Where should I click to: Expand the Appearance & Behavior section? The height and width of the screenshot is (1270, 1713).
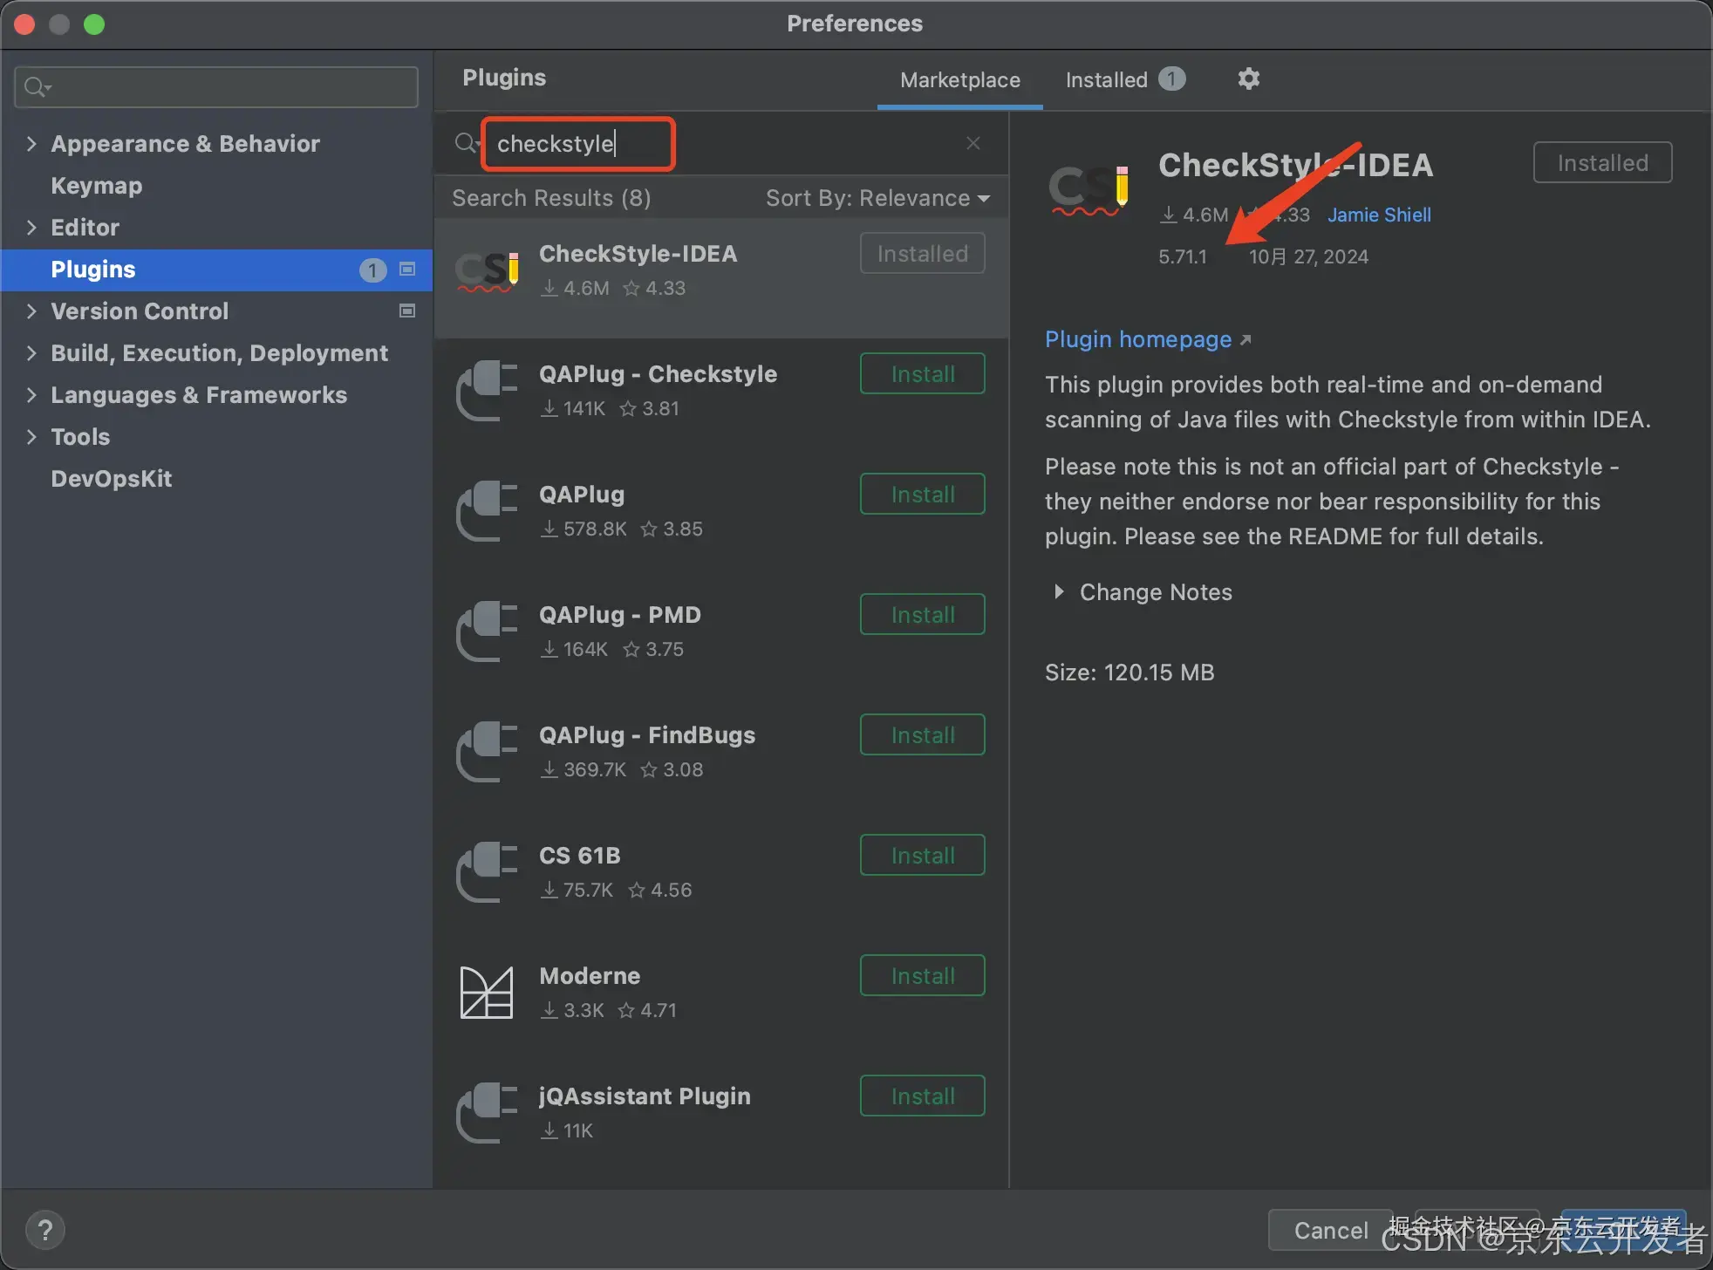[31, 143]
